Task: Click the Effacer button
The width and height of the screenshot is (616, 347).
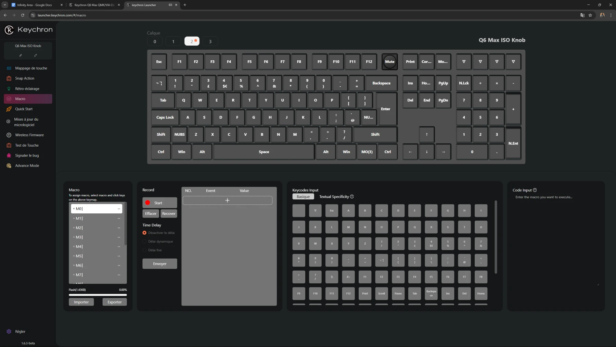Action: point(151,213)
